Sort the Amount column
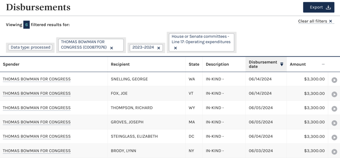This screenshot has width=340, height=158. click(323, 64)
